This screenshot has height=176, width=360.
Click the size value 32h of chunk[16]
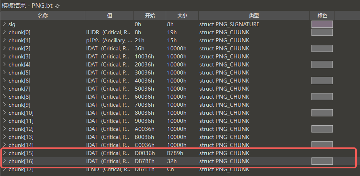click(x=172, y=161)
